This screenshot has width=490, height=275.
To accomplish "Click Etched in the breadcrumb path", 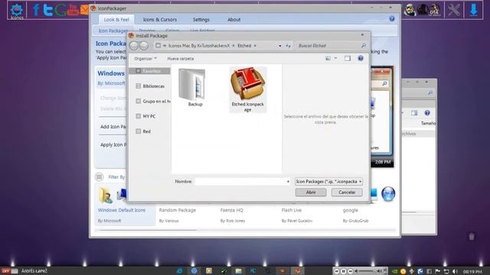I will click(244, 46).
